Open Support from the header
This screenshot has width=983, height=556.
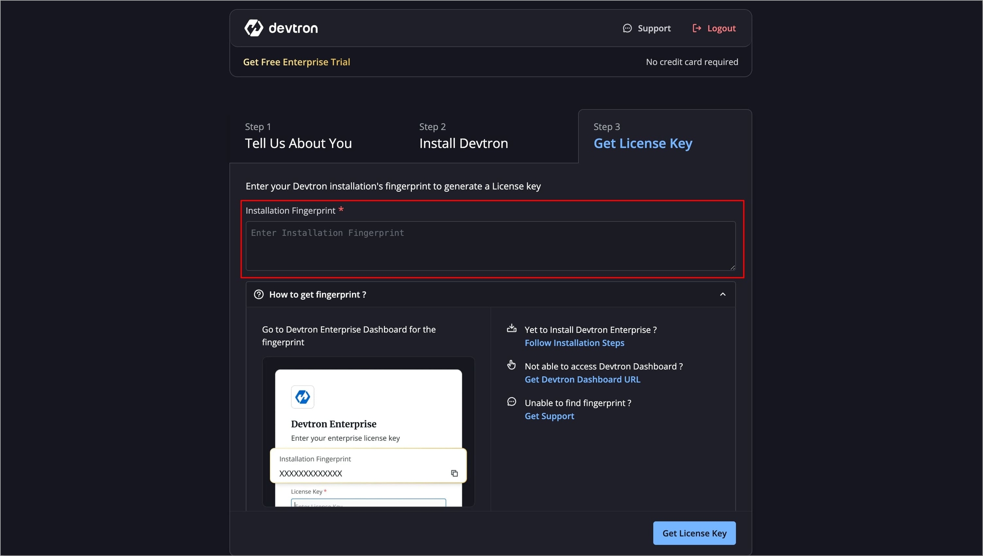pos(647,28)
